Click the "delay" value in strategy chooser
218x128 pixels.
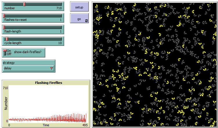pyautogui.click(x=8, y=68)
